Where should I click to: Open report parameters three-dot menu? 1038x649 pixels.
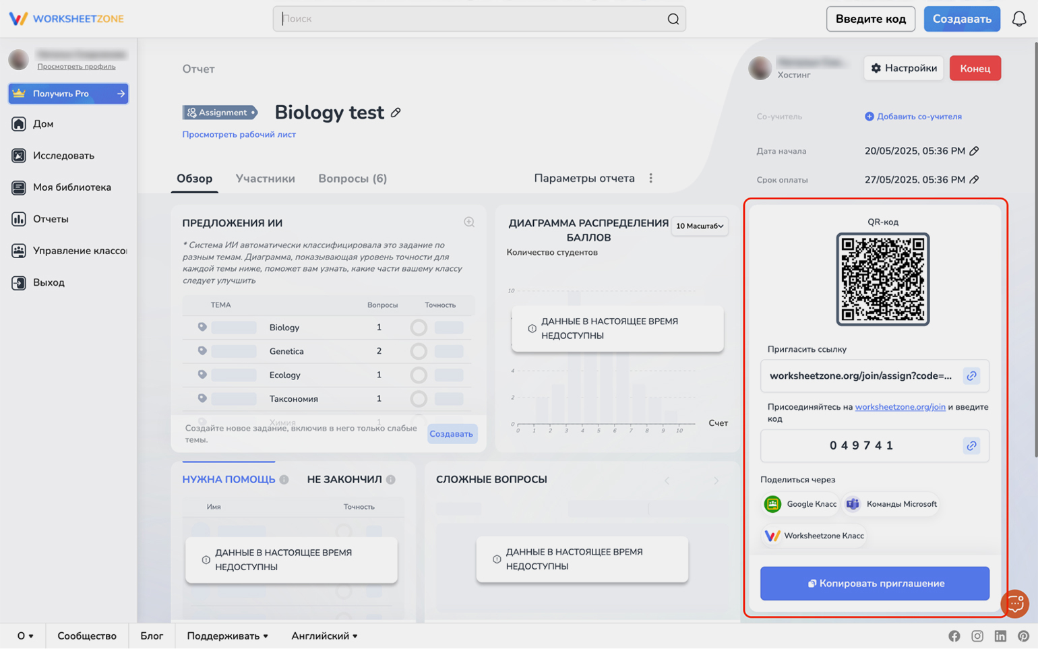(650, 179)
